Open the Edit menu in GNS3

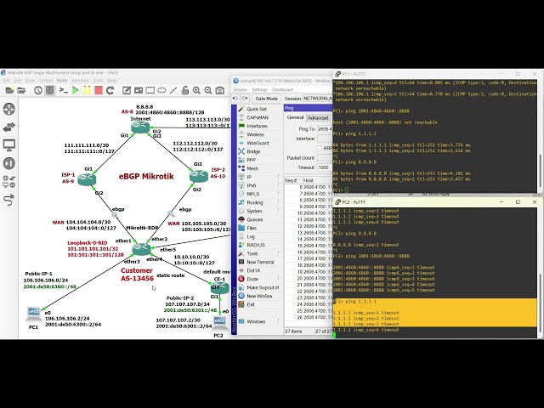point(17,81)
